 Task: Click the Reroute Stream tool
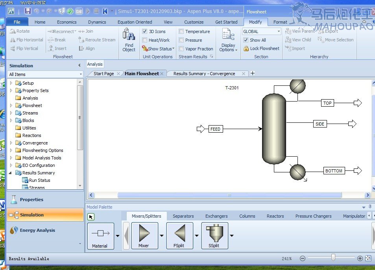tap(97, 40)
